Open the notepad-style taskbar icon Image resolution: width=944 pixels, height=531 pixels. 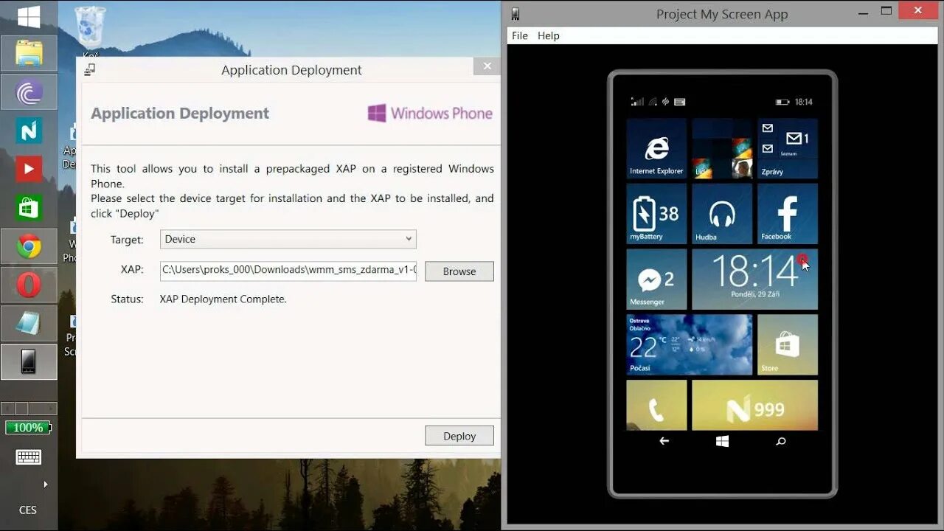click(x=29, y=323)
